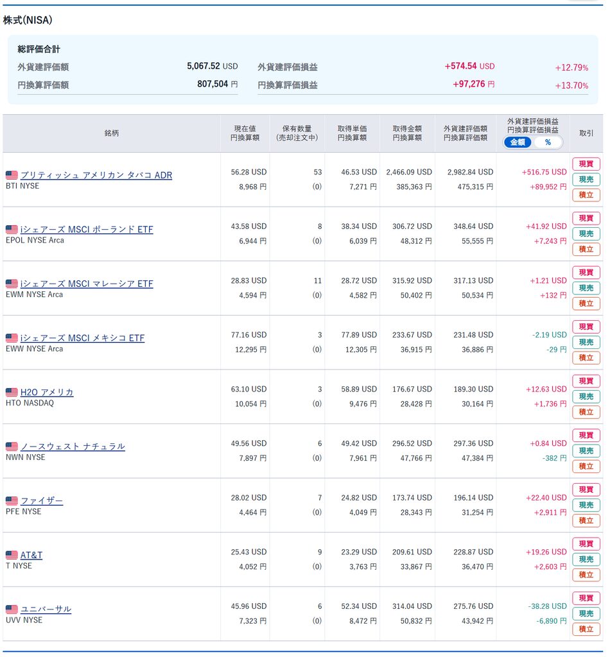
Task: Open ユニバーサル stock link
Action: pos(46,610)
